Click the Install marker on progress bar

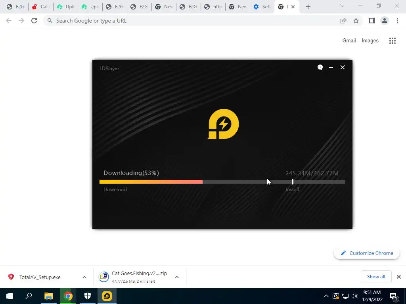pyautogui.click(x=293, y=182)
